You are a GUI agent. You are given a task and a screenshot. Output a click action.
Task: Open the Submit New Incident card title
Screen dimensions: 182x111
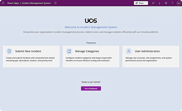[28, 51]
